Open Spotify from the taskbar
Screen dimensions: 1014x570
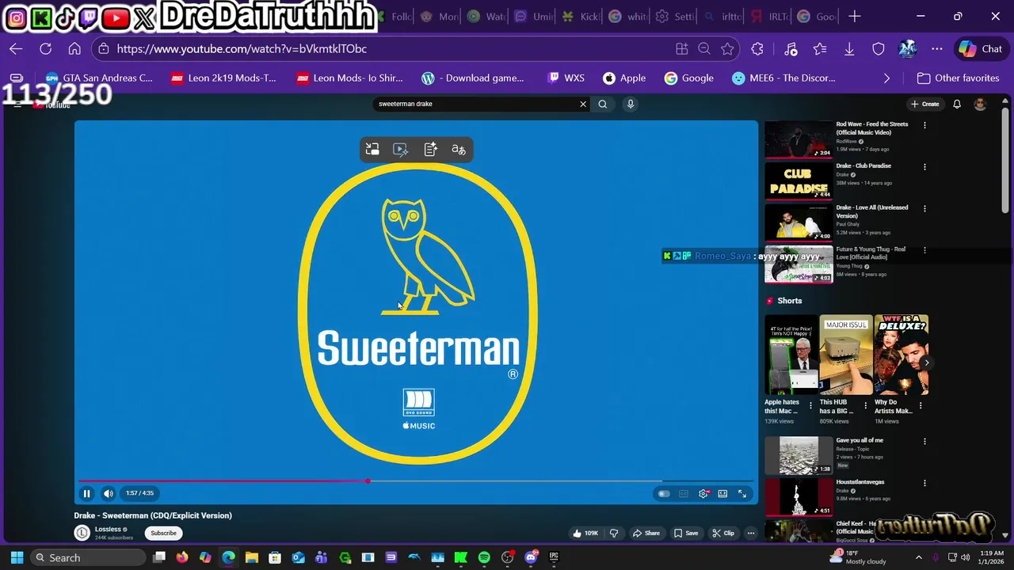click(x=484, y=557)
